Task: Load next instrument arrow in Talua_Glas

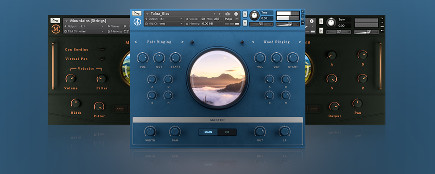Action: pos(220,14)
